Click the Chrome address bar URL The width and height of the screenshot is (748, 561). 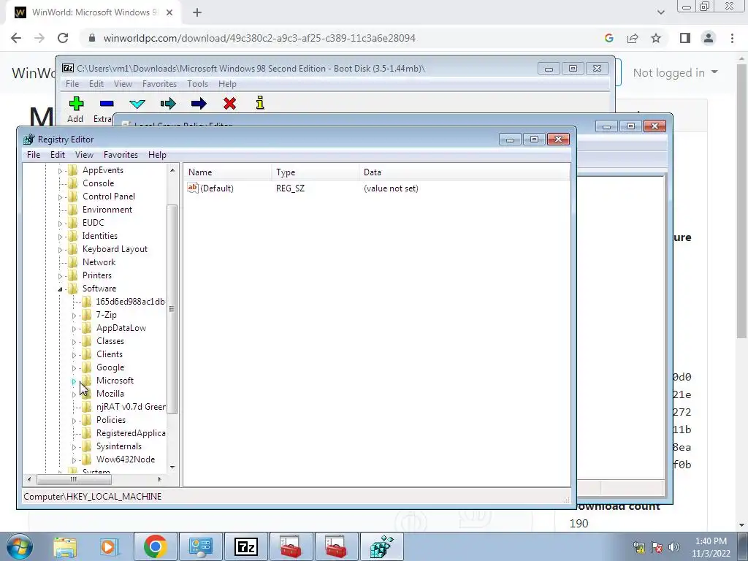pos(259,38)
